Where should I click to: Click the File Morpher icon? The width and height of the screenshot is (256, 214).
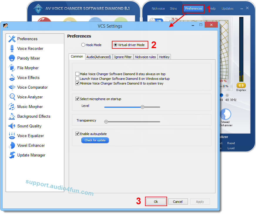(12, 68)
